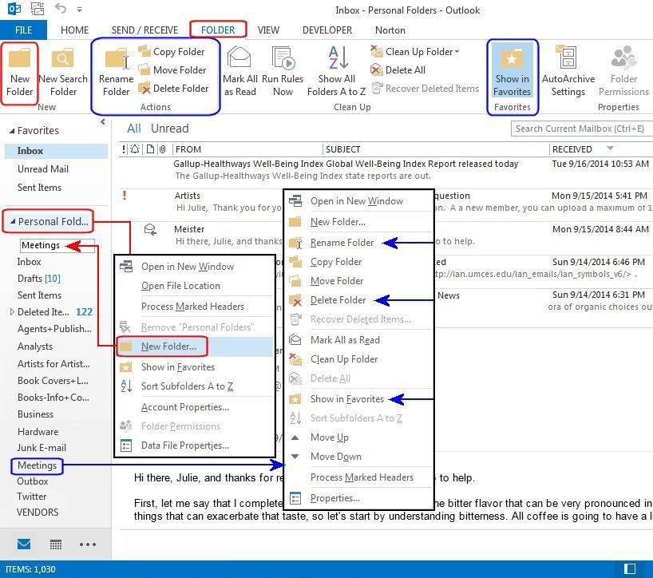Switch message filter to Unread
The width and height of the screenshot is (653, 578).
tap(170, 129)
